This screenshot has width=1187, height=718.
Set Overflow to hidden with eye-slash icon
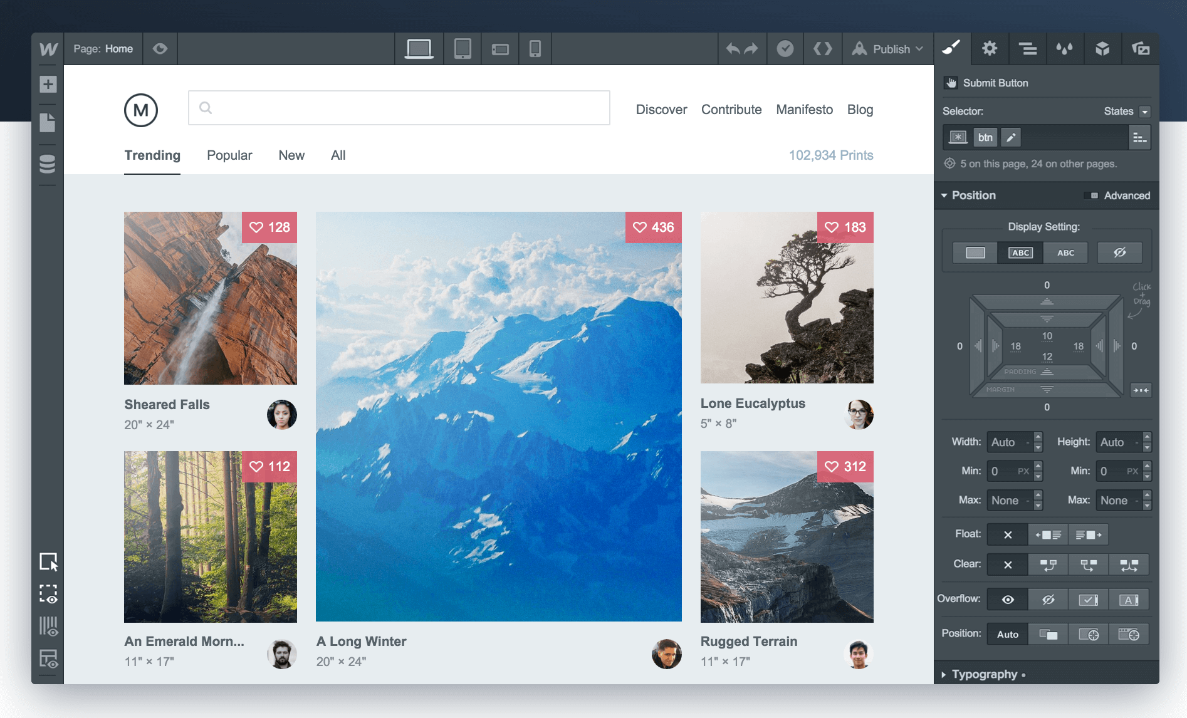[x=1048, y=599]
